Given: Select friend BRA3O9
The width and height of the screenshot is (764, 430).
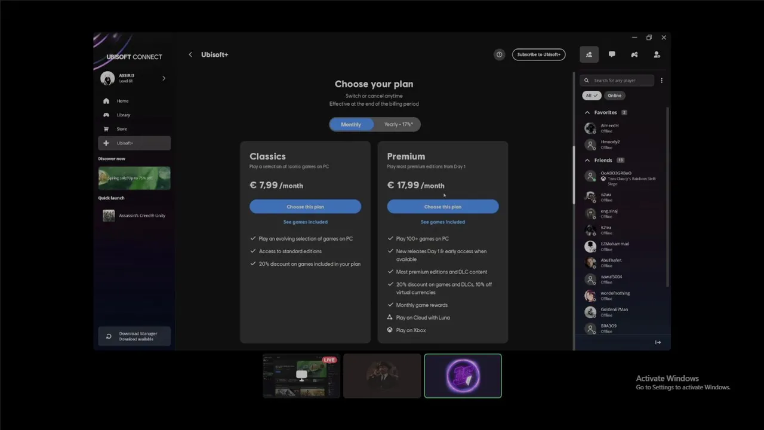Looking at the screenshot, I should click(623, 328).
